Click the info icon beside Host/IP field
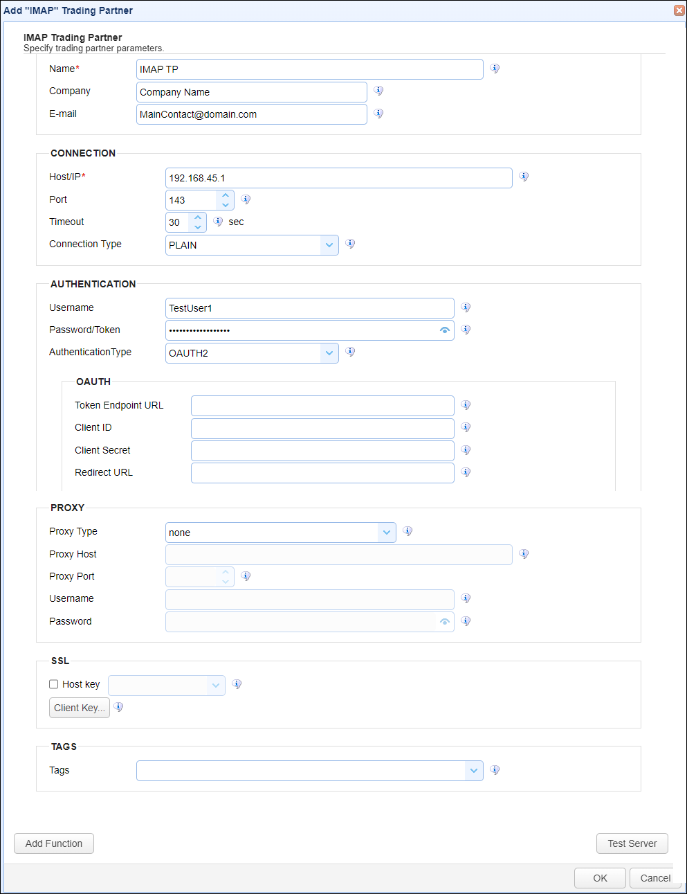 click(x=524, y=177)
